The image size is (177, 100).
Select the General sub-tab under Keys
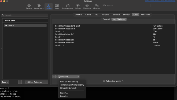(106, 19)
